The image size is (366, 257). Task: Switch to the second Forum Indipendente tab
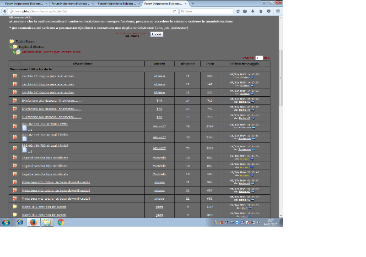(70, 4)
